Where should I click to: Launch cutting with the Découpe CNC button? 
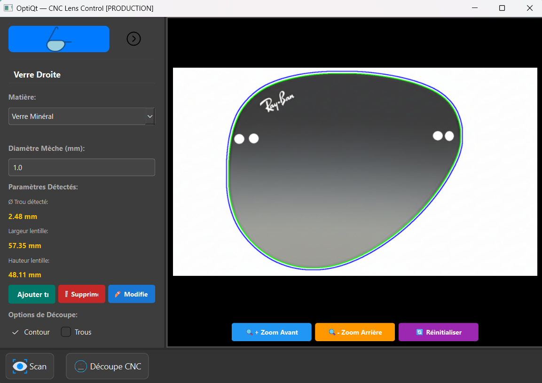107,366
